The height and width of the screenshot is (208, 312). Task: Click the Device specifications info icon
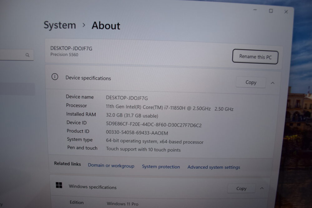coord(55,77)
